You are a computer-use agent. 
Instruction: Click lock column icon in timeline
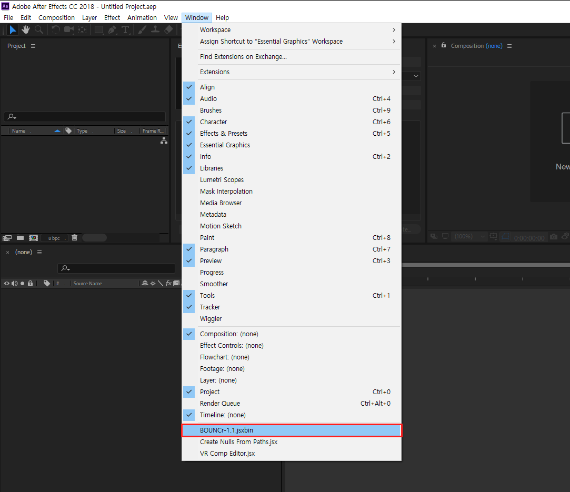[30, 284]
